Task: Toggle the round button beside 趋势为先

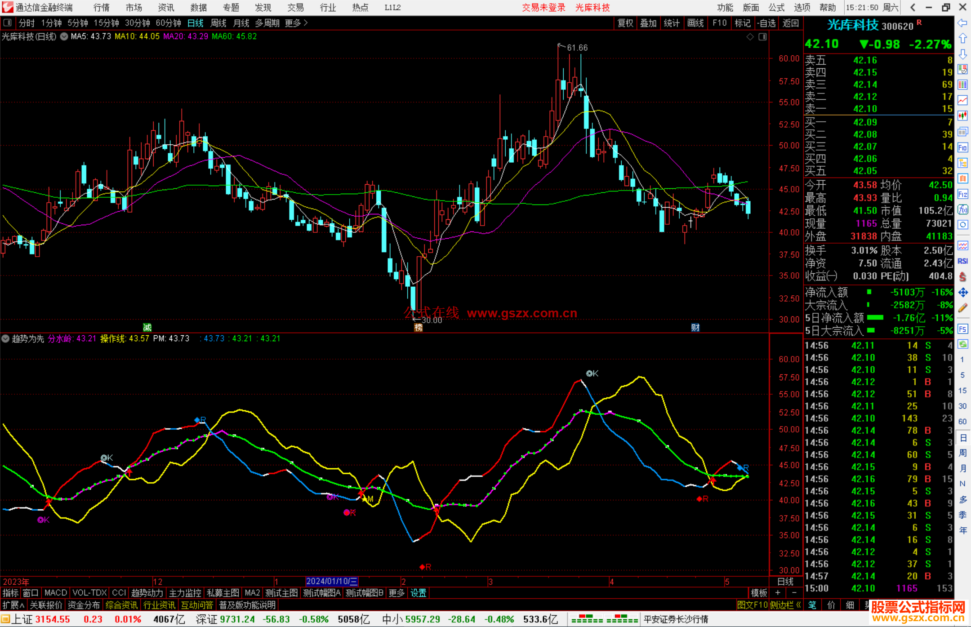Action: tap(5, 338)
